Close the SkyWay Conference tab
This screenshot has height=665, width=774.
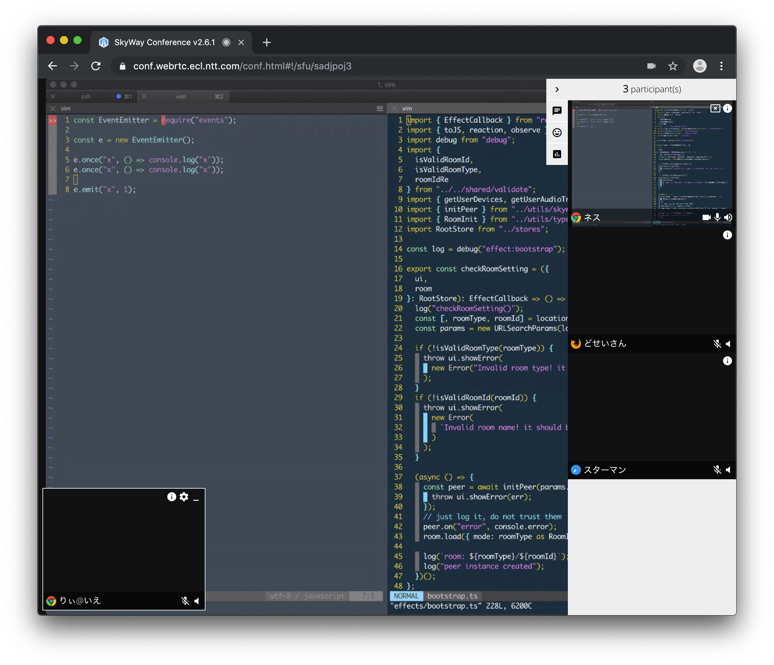[x=241, y=42]
